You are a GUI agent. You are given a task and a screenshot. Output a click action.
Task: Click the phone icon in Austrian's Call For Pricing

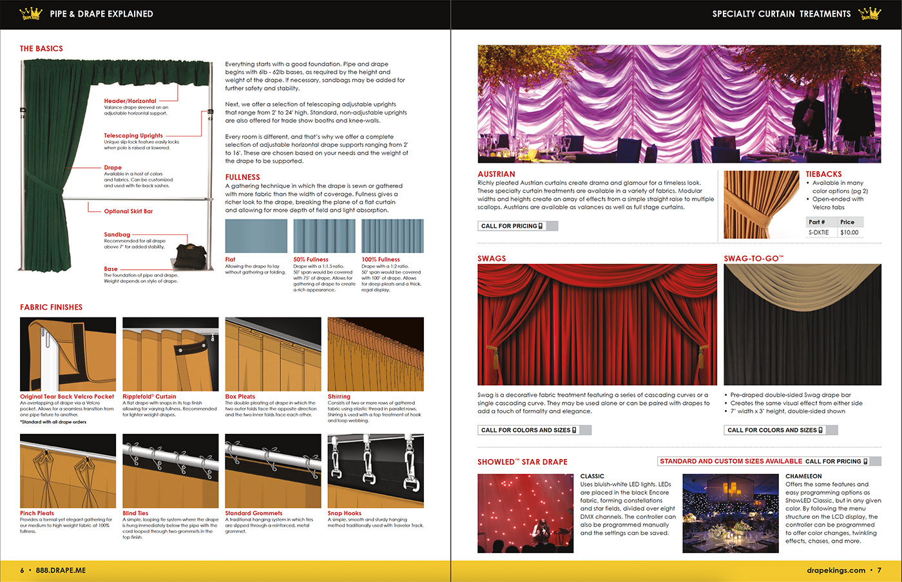540,226
